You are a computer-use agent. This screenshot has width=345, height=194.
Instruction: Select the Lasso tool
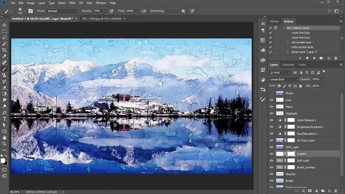pyautogui.click(x=4, y=38)
